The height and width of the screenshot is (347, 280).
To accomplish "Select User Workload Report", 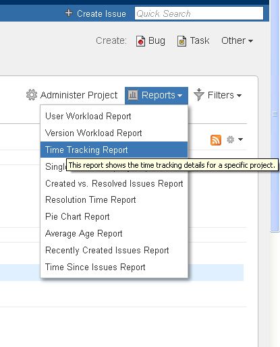I will tap(114, 117).
